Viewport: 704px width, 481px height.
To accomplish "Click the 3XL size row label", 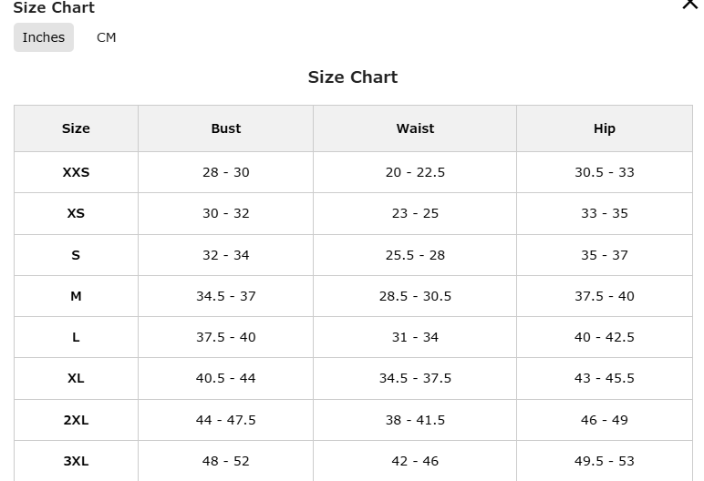I will (76, 461).
